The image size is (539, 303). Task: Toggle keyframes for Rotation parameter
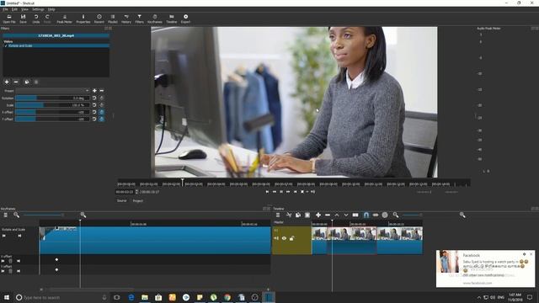click(101, 98)
